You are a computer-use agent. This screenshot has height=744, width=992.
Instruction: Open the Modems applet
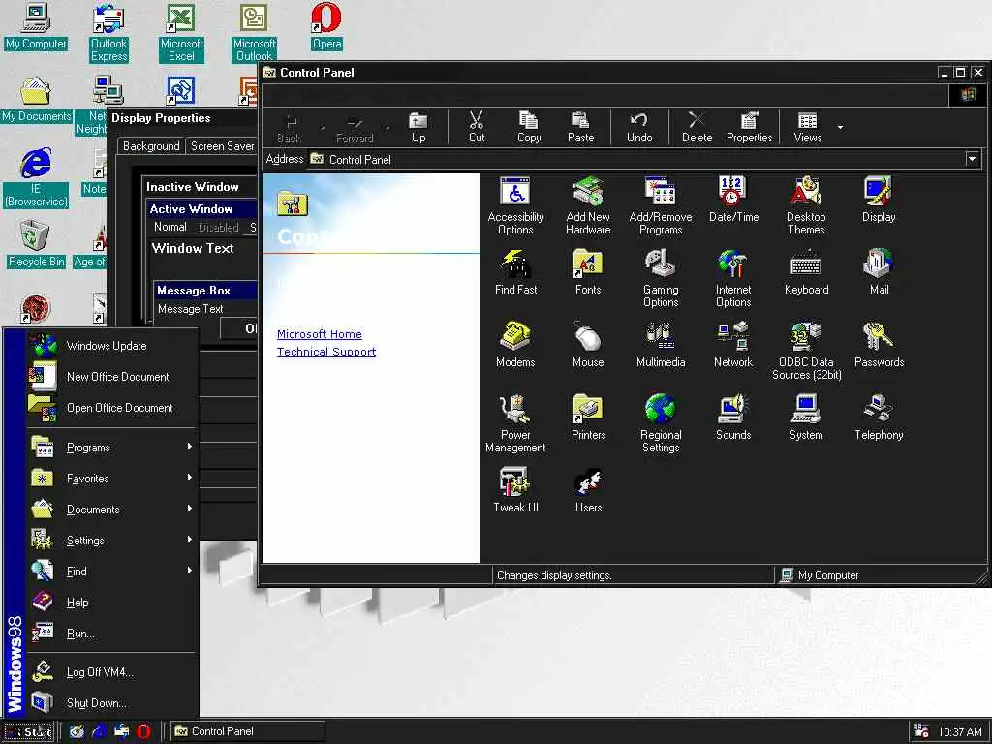[515, 345]
